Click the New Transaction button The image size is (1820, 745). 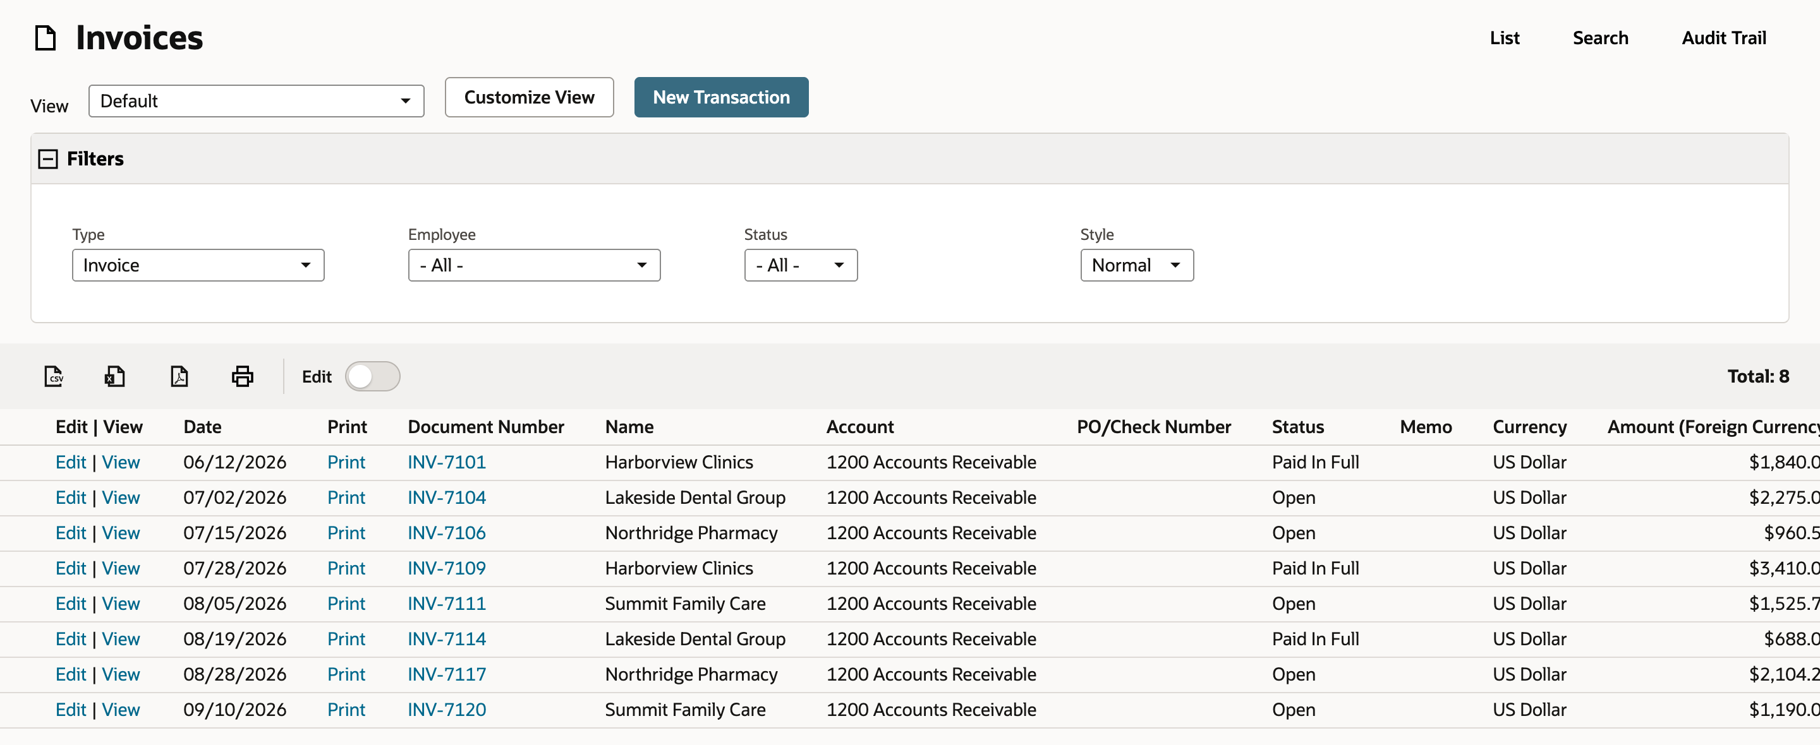(x=720, y=97)
